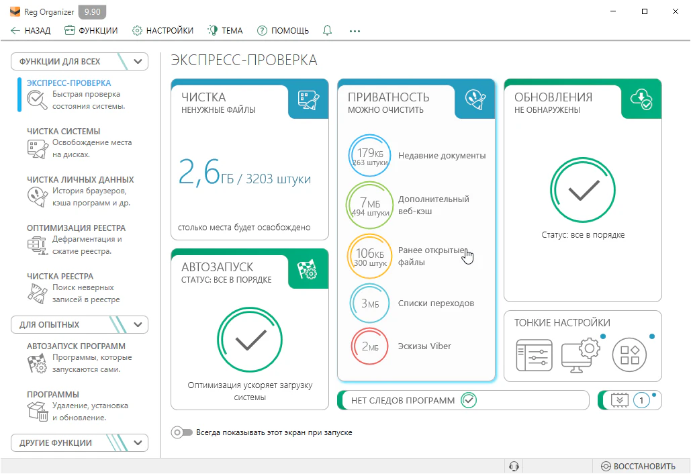Click the notification bell icon
This screenshot has width=691, height=474.
[x=328, y=30]
